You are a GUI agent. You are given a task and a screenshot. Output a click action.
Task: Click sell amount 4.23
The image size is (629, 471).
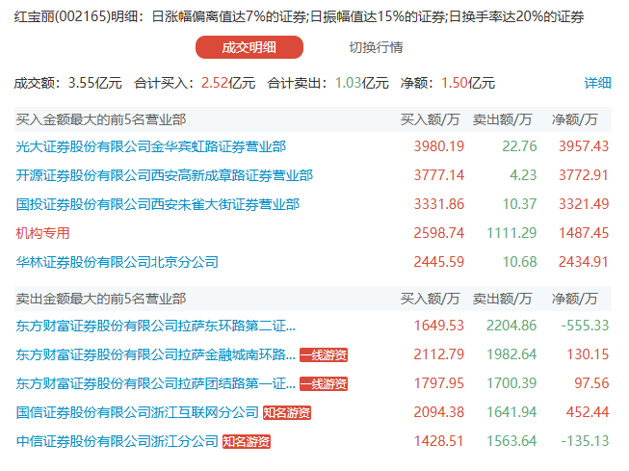(523, 175)
